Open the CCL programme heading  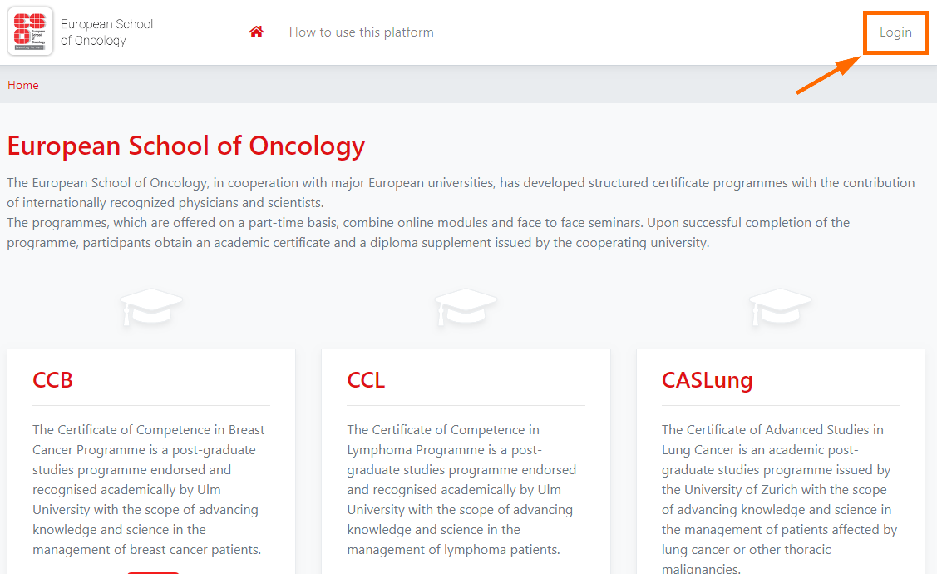click(366, 380)
